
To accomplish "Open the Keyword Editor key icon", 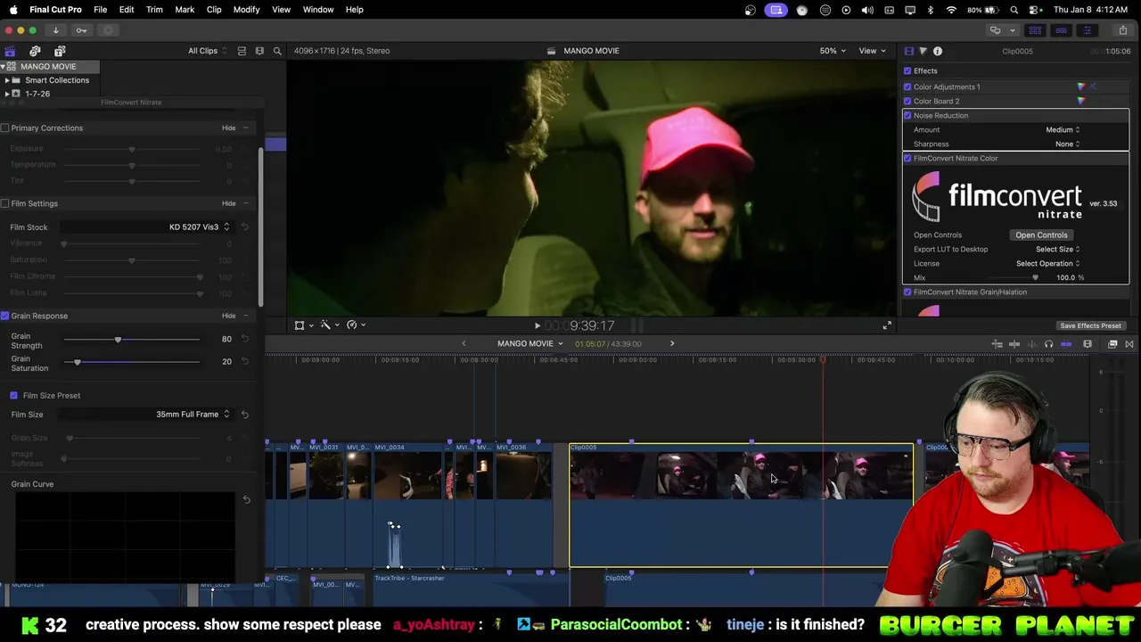I will pos(81,30).
